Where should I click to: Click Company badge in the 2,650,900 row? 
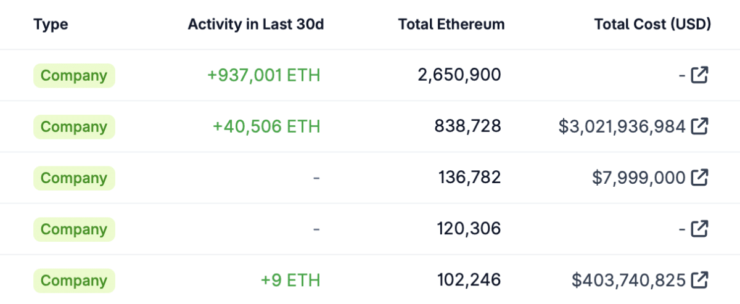tap(74, 76)
